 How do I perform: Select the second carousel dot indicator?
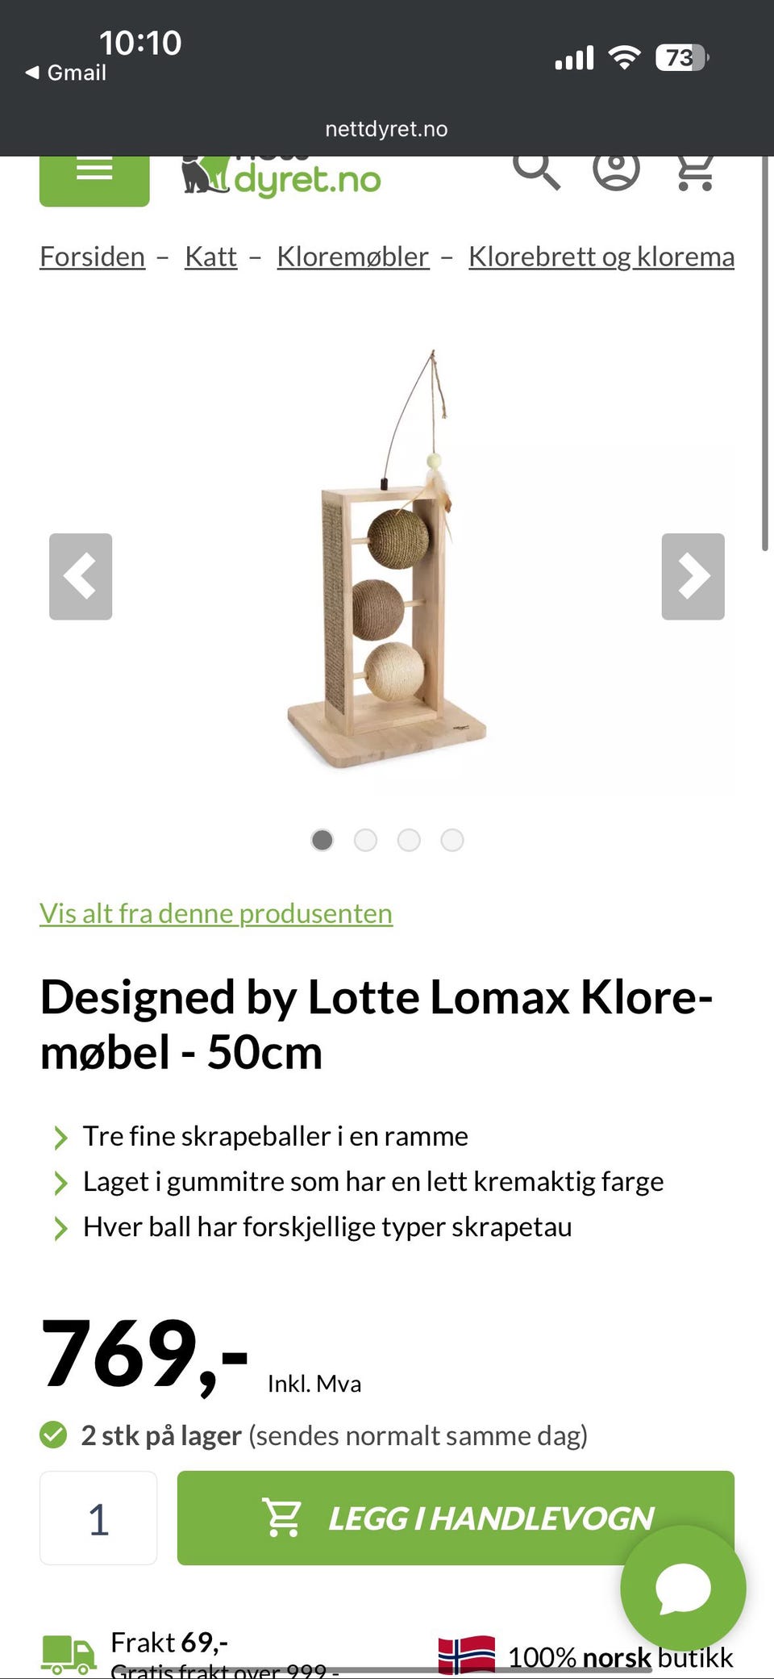click(x=365, y=840)
